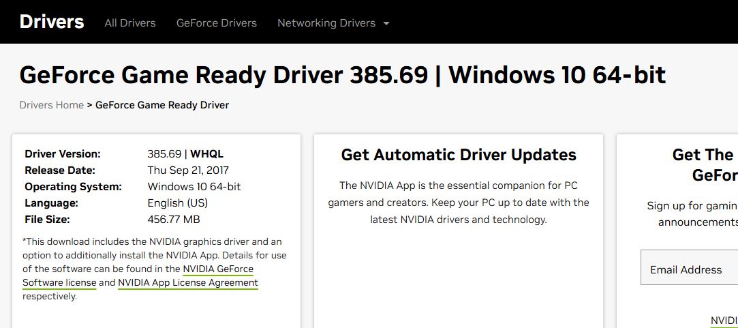This screenshot has width=738, height=328.
Task: Focus the Email Address field
Action: pyautogui.click(x=689, y=267)
